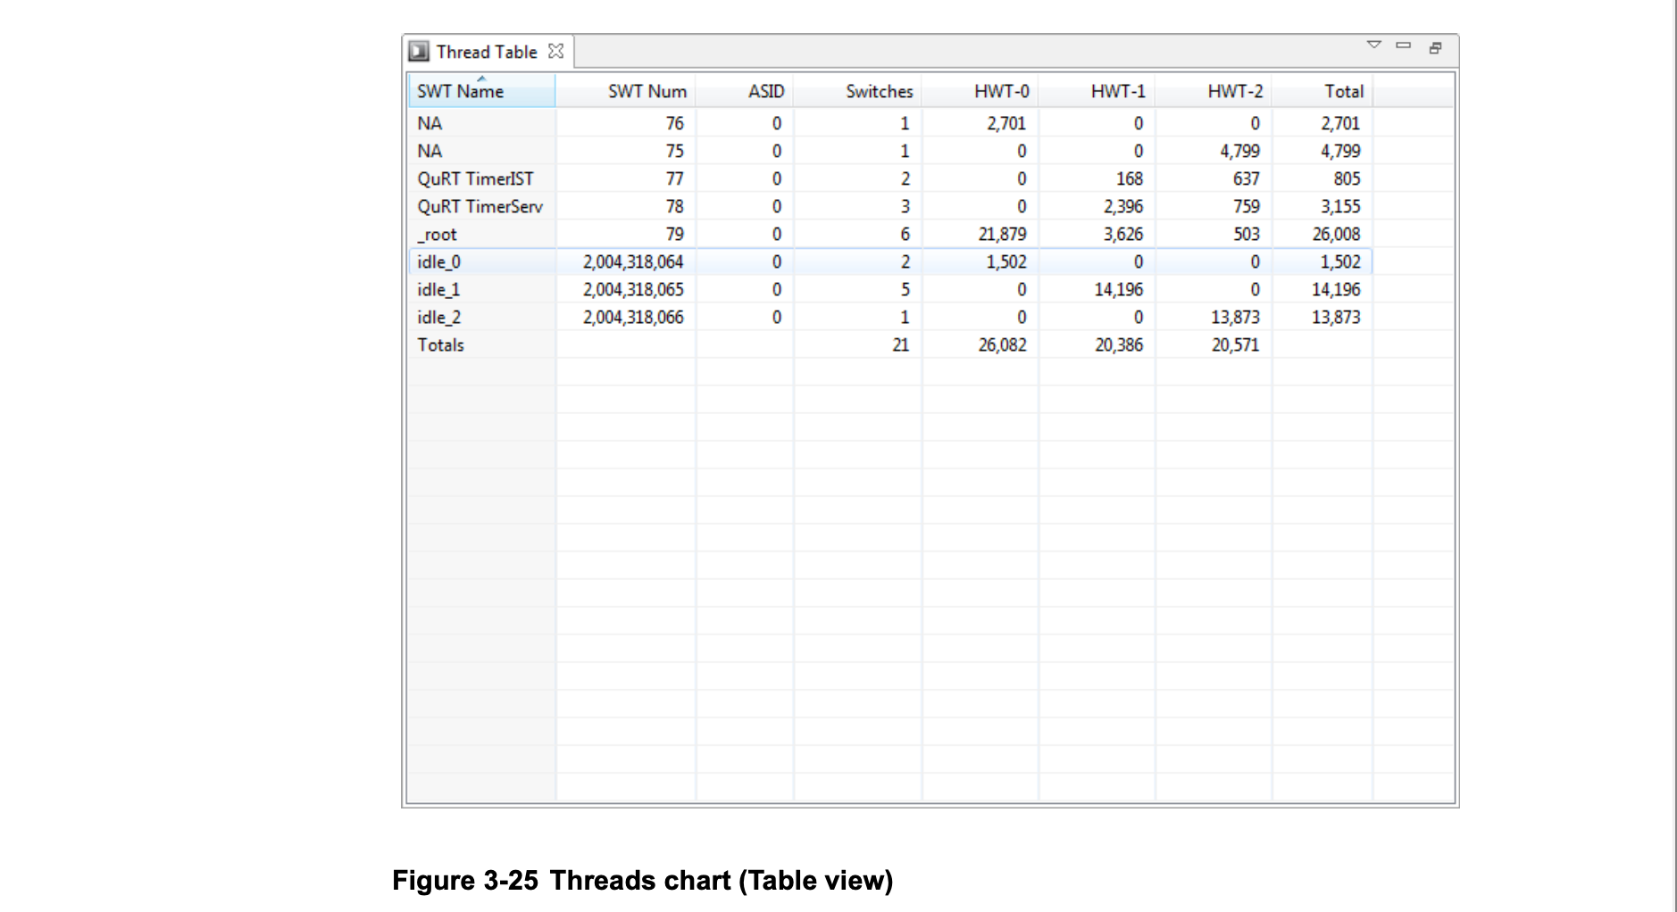Click the HWT-2 value 637
The image size is (1677, 912).
pos(1247,178)
